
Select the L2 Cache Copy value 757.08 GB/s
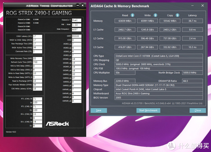[170, 38]
